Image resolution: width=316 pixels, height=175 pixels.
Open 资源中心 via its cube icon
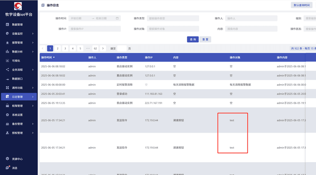pos(7,159)
